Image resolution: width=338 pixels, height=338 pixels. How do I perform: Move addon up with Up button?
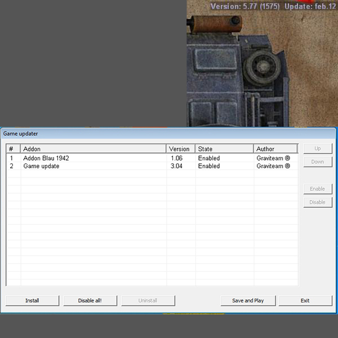[x=318, y=149]
